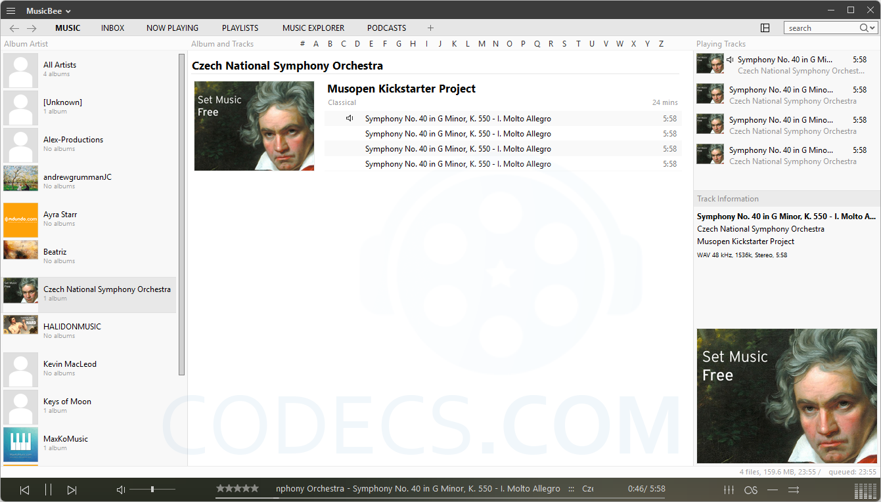Click the Classical genre label
The height and width of the screenshot is (502, 881).
pos(342,102)
